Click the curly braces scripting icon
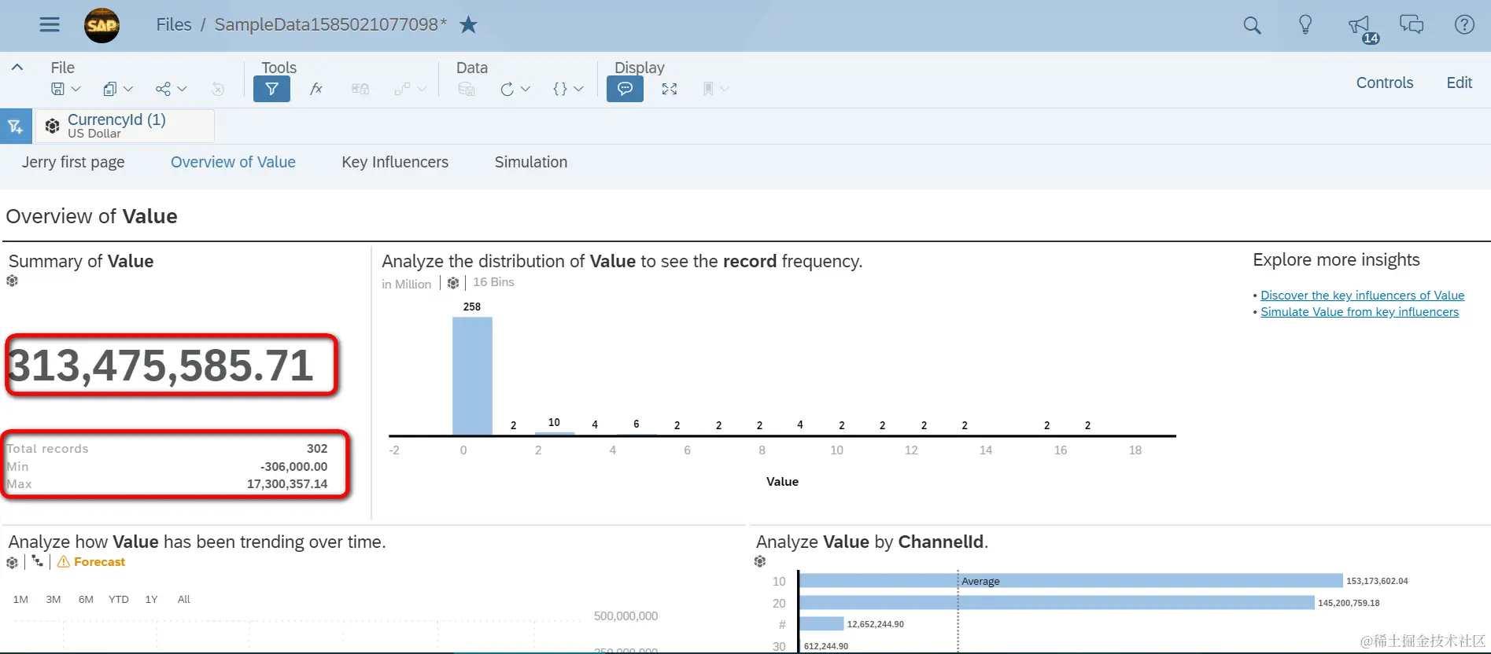This screenshot has height=654, width=1491. coord(560,89)
